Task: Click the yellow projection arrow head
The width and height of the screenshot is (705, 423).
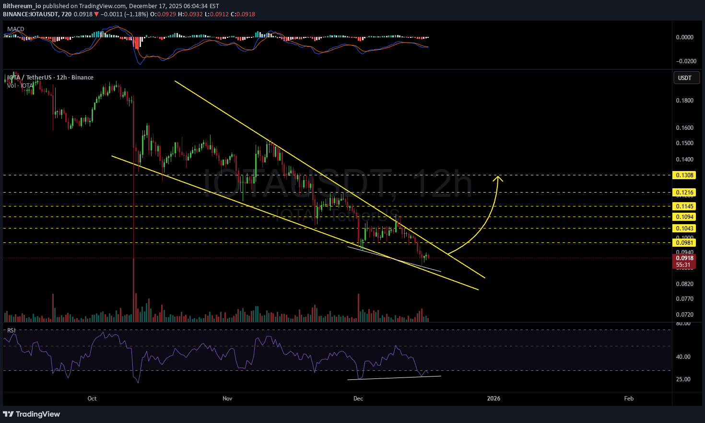Action: (499, 178)
